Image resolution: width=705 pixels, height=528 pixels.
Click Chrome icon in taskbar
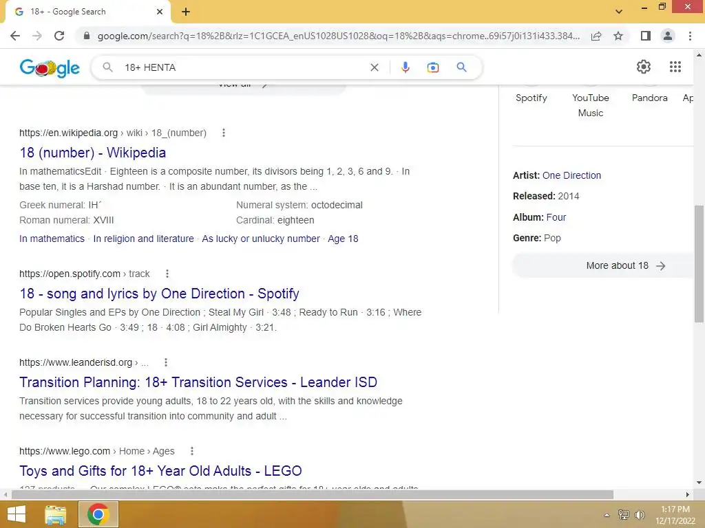tap(98, 514)
